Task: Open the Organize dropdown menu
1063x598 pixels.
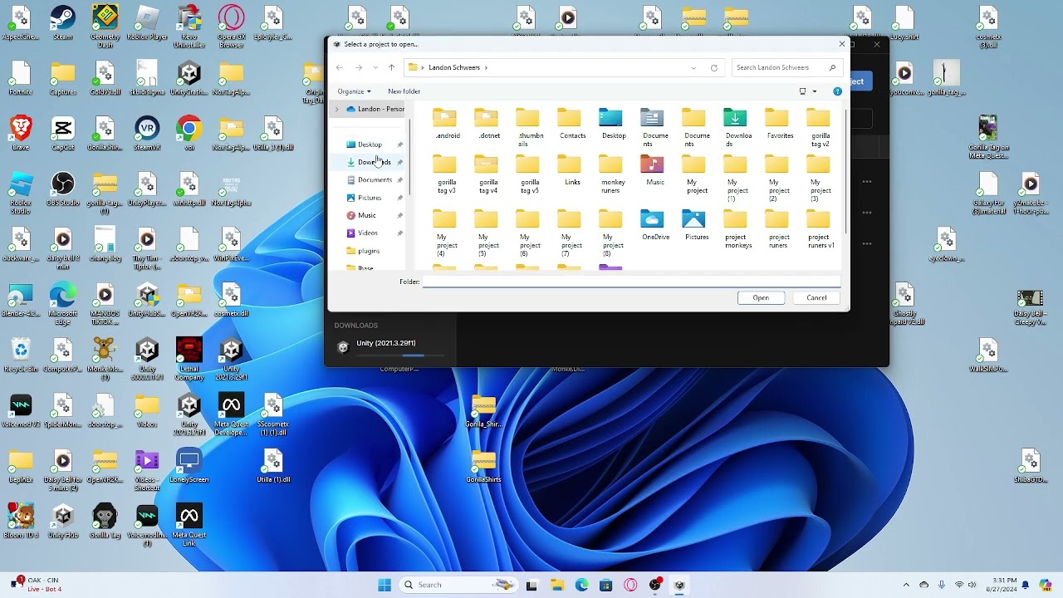Action: pos(354,91)
